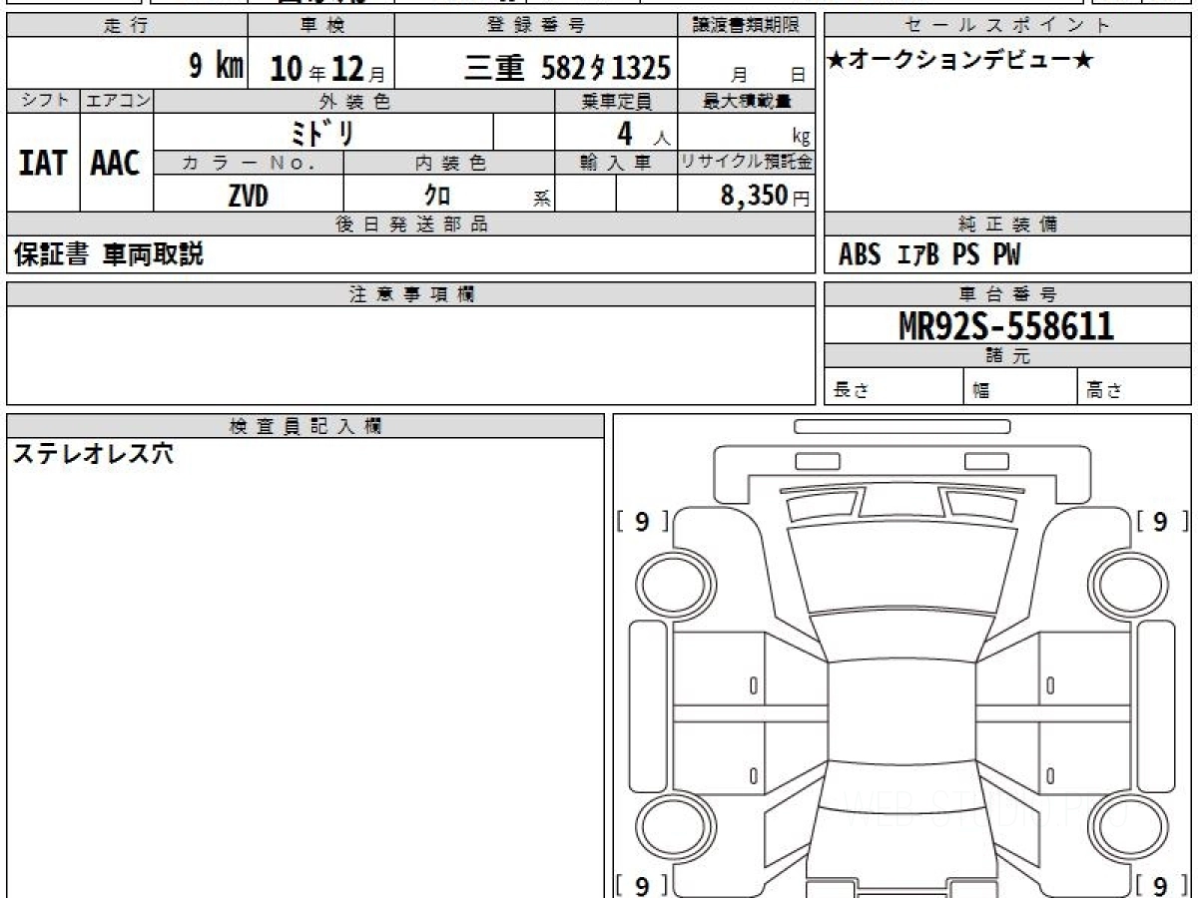
Task: Select the 走行 column header
Action: (127, 27)
